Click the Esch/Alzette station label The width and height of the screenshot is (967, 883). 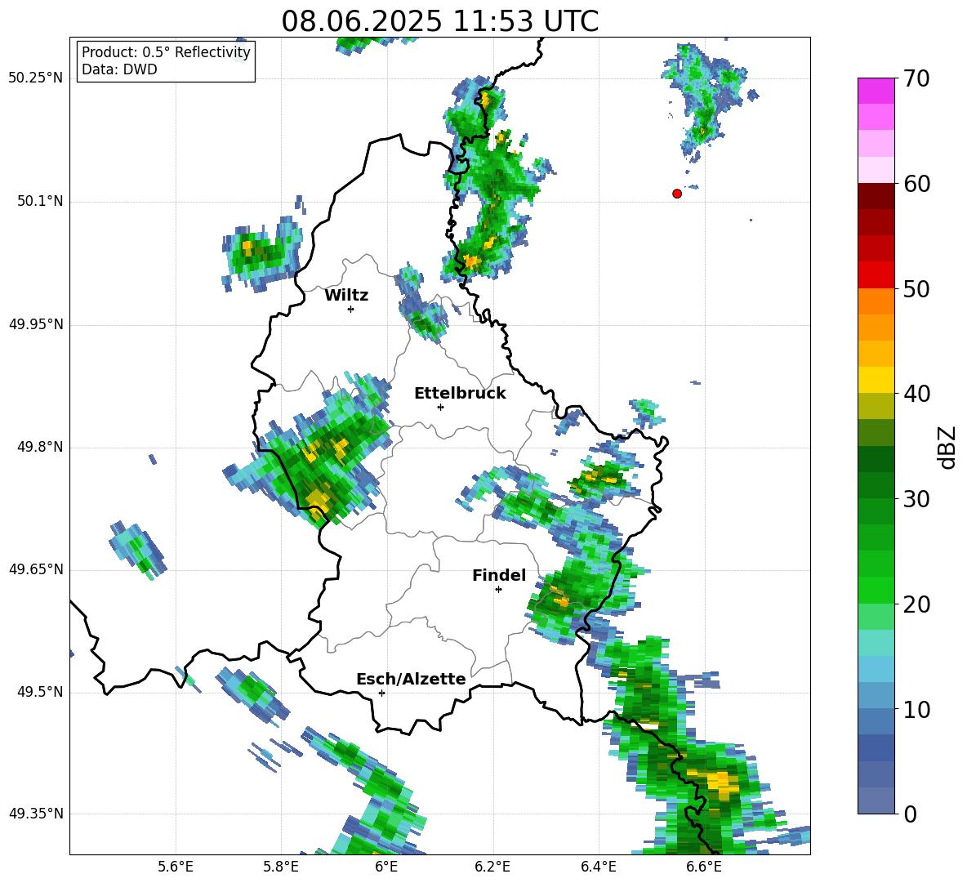coord(411,679)
